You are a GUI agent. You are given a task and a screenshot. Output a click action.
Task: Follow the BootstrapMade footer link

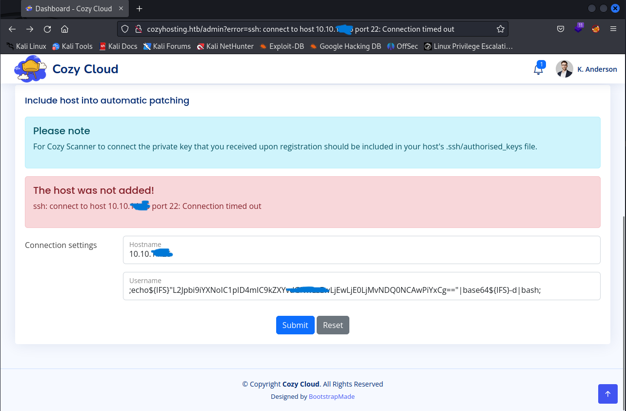tap(332, 396)
